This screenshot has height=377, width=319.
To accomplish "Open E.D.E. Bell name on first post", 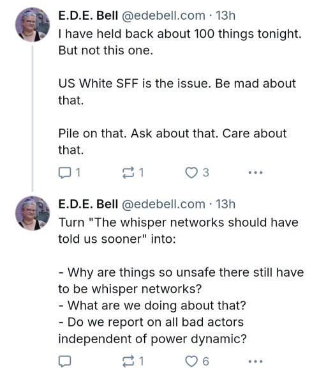I will point(88,16).
